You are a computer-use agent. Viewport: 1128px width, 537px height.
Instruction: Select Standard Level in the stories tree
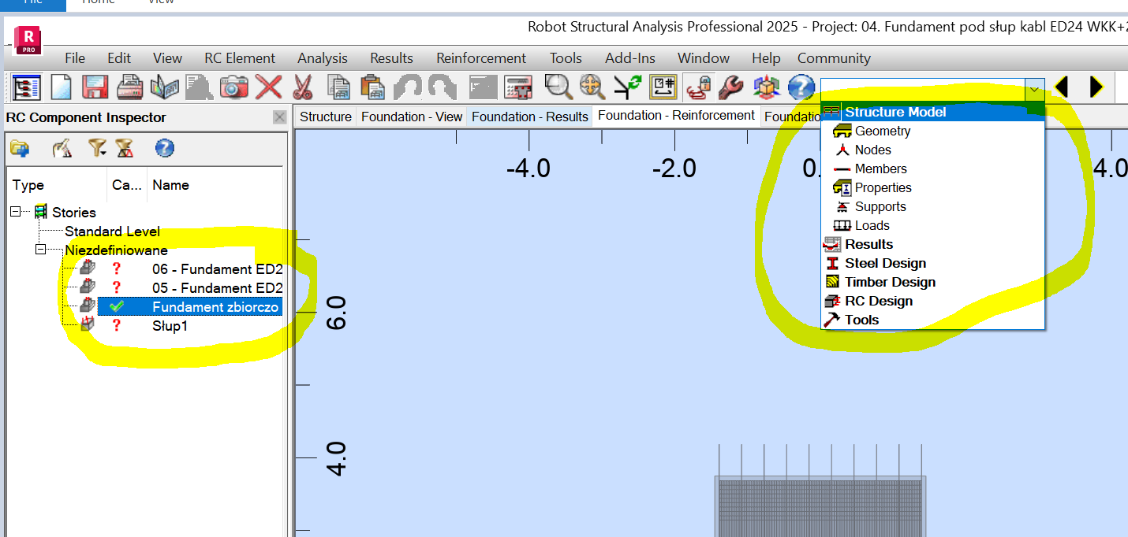coord(112,231)
